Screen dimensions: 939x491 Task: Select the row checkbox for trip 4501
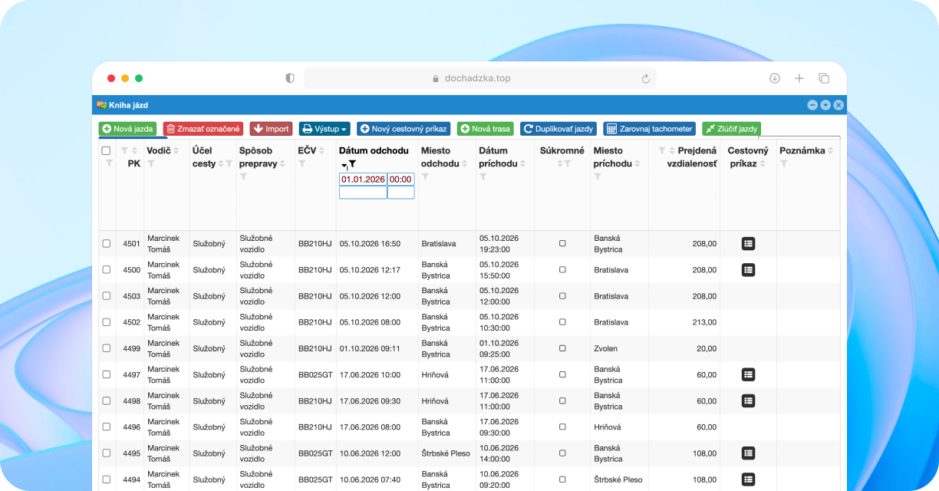(x=107, y=244)
